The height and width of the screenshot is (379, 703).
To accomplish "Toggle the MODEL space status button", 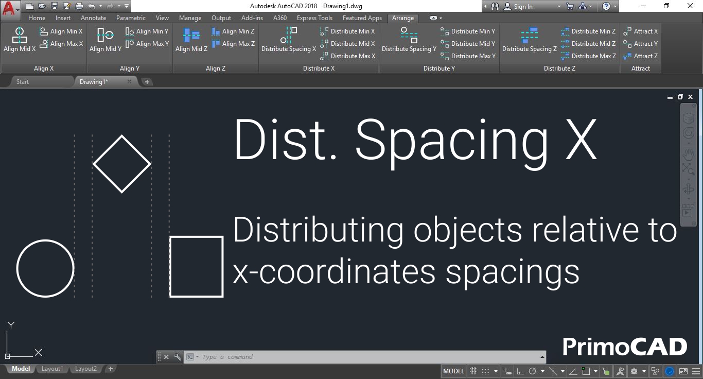I will 453,371.
